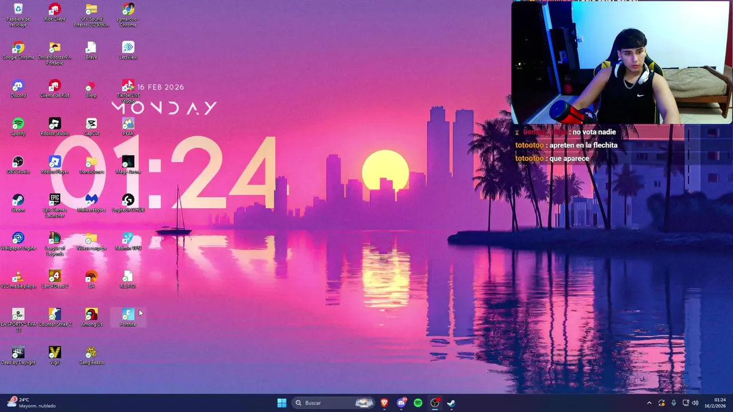Select the Mage Arena desktop icon
Viewport: 733px width, 412px height.
[128, 165]
